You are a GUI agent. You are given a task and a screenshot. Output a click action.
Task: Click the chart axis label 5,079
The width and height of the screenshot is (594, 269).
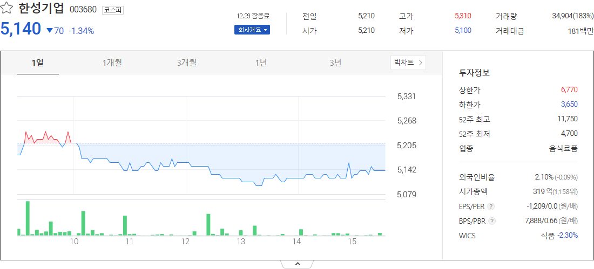click(407, 195)
